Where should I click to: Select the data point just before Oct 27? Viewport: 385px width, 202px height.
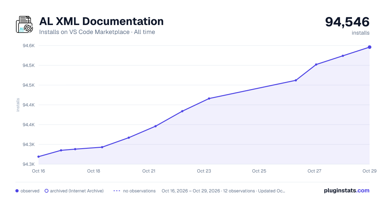tap(296, 80)
